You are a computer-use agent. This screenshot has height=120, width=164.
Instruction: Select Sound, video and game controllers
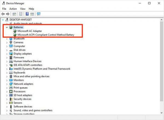(x=33, y=110)
